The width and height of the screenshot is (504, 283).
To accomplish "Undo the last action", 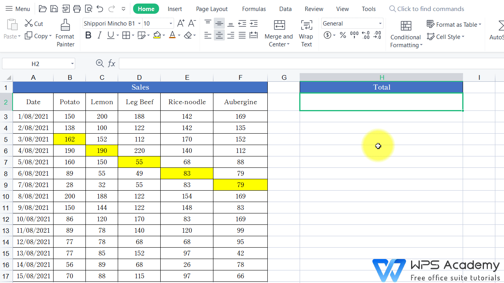I will pyautogui.click(x=100, y=9).
